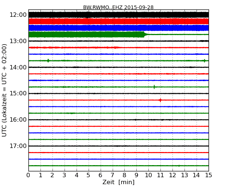This screenshot has width=237, height=190.
Task: Pick the green spike near minute 14.6
Action: tap(205, 61)
